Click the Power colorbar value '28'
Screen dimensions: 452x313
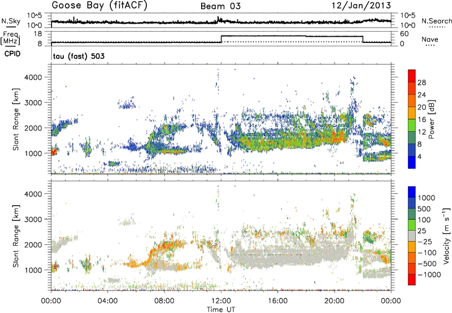point(421,82)
